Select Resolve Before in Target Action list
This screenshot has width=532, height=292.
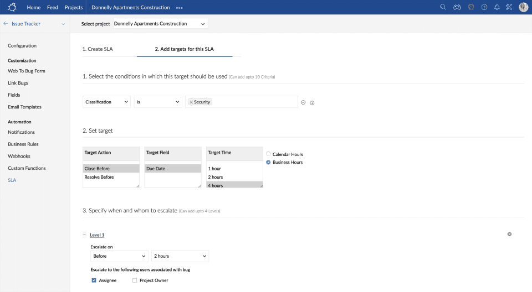[99, 177]
